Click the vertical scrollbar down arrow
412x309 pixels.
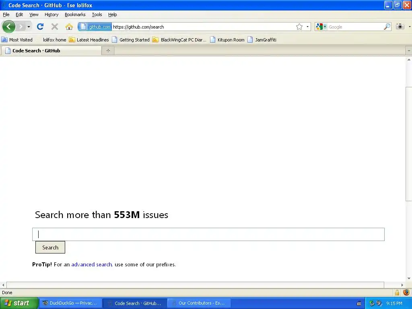click(x=409, y=278)
